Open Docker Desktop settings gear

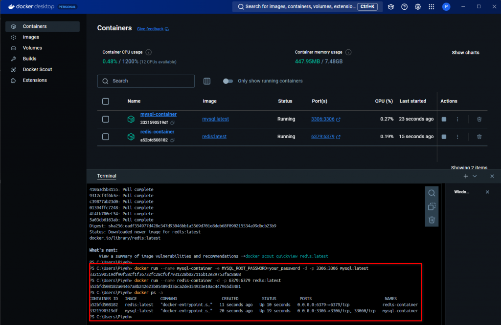pyautogui.click(x=418, y=7)
